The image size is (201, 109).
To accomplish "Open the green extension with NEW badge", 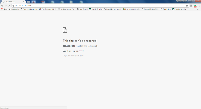I will click(195, 6).
